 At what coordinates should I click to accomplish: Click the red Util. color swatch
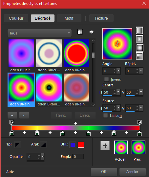81,145
